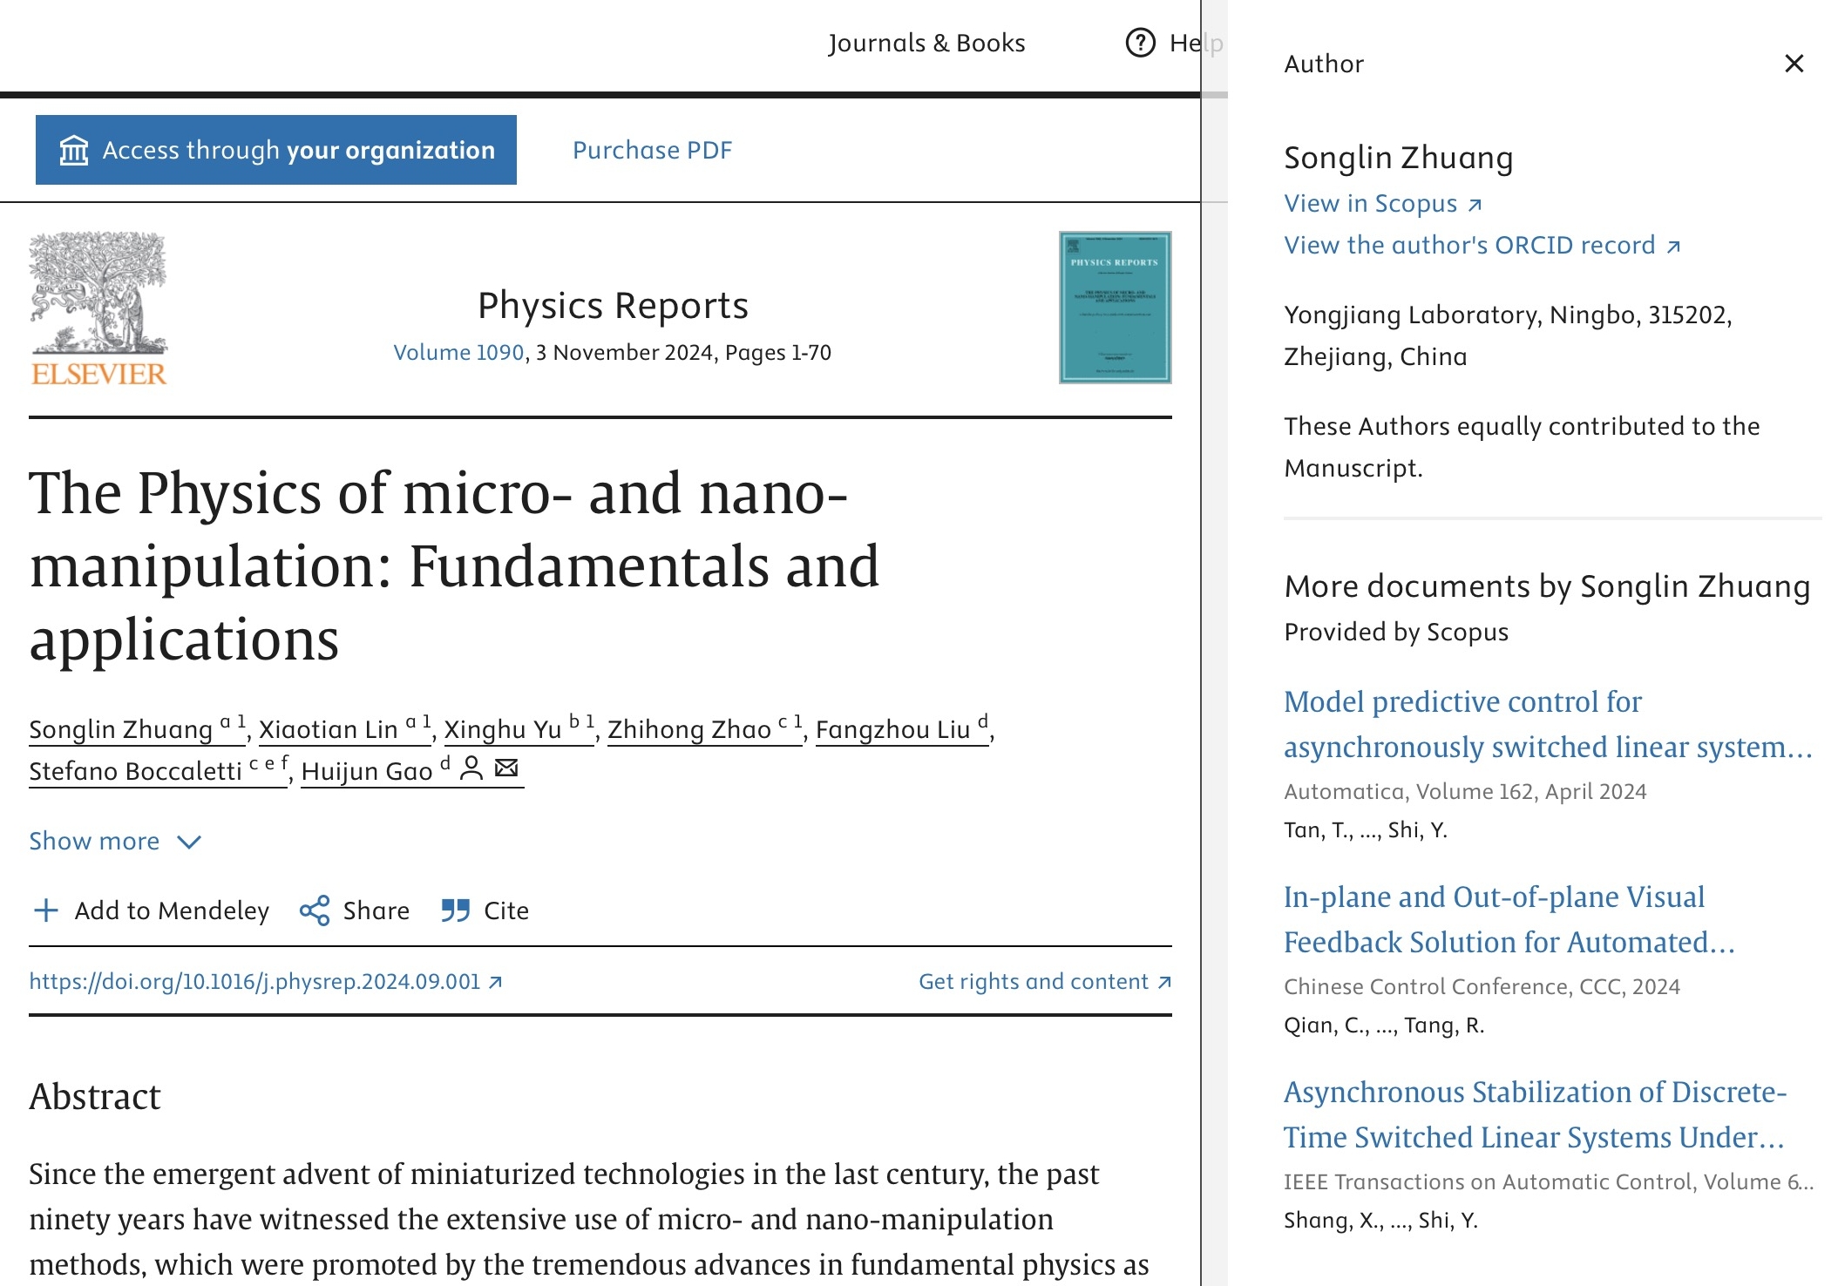Click Access through your organization button
Image resolution: width=1838 pixels, height=1286 pixels.
point(276,150)
